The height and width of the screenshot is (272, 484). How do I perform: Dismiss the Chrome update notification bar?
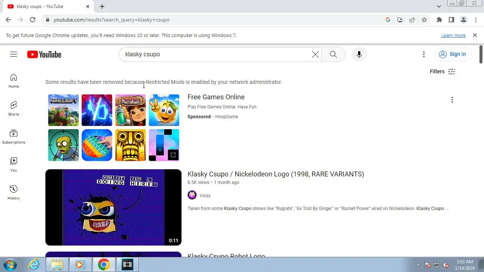coord(475,35)
